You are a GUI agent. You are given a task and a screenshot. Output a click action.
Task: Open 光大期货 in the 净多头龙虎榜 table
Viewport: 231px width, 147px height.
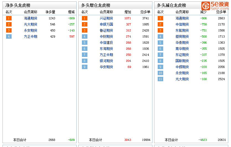pyautogui.click(x=30, y=24)
